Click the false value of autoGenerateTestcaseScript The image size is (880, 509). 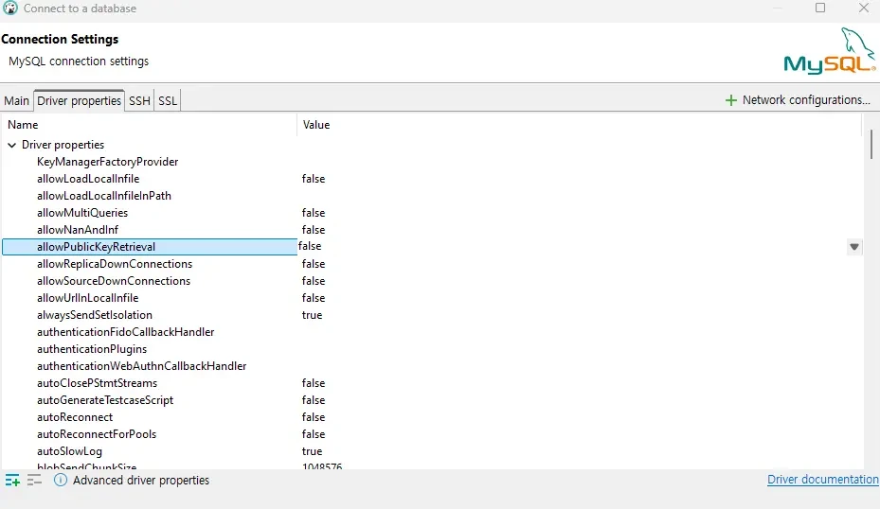[x=314, y=400]
